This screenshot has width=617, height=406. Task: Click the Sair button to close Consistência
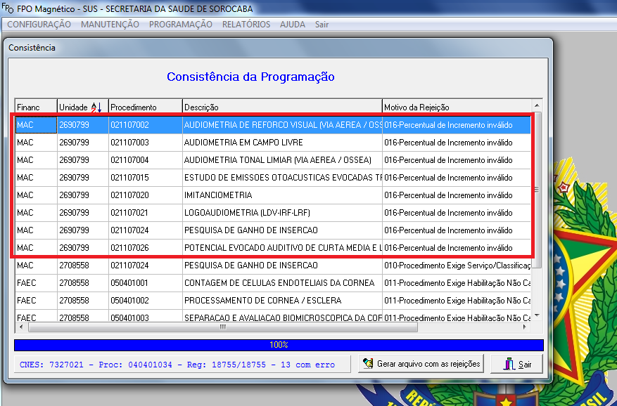tap(516, 364)
